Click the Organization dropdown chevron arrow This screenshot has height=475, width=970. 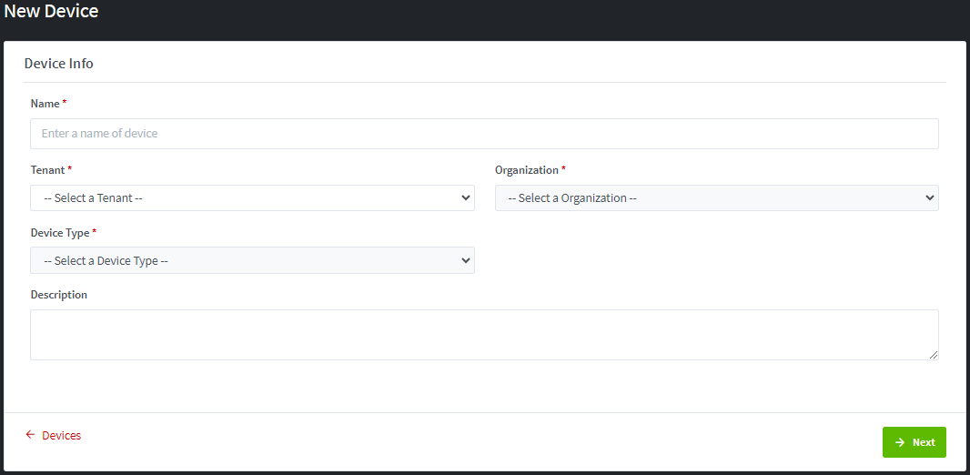[929, 197]
